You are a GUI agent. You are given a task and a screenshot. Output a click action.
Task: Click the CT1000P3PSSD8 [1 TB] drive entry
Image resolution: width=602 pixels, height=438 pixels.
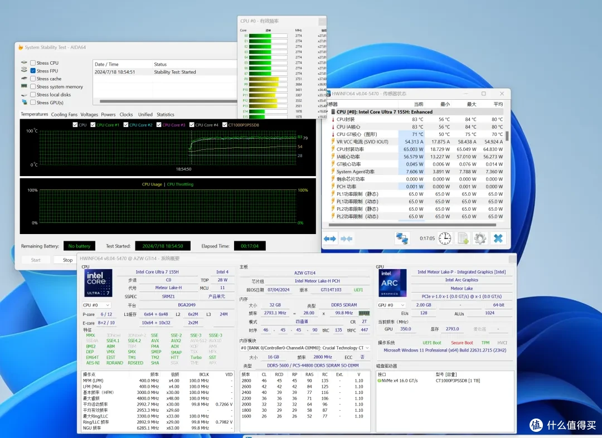458,381
